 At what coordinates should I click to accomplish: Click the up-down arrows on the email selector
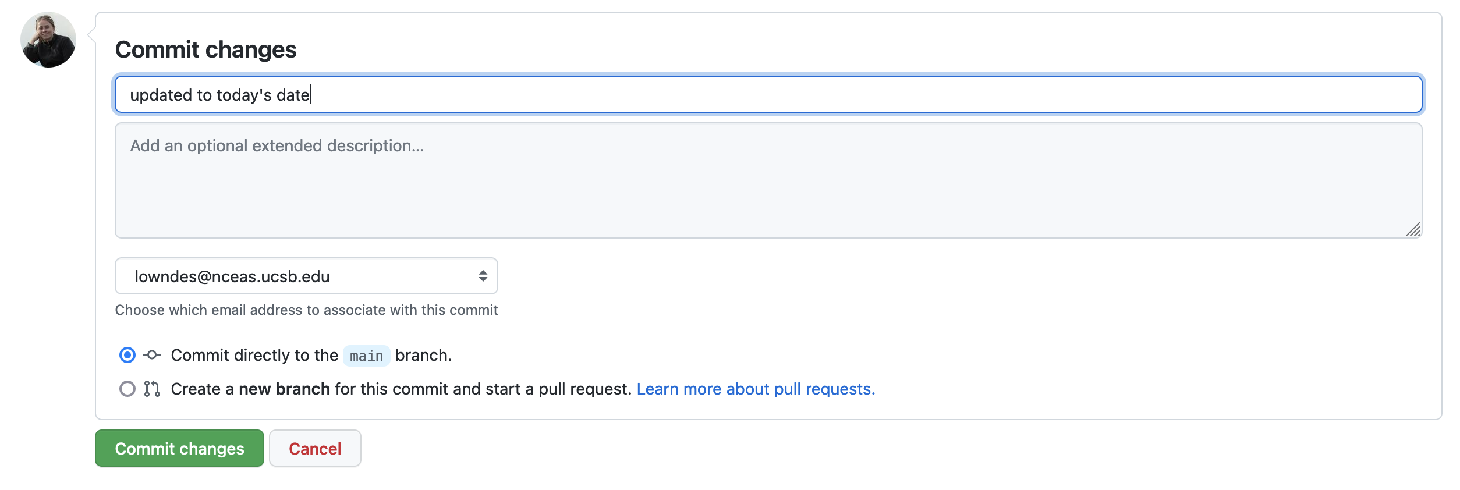[x=483, y=276]
